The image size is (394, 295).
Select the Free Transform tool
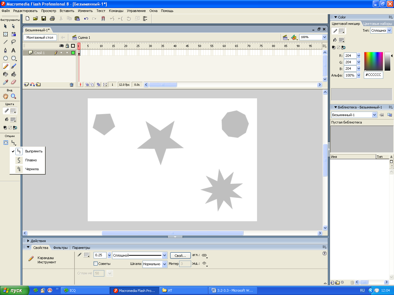6,34
